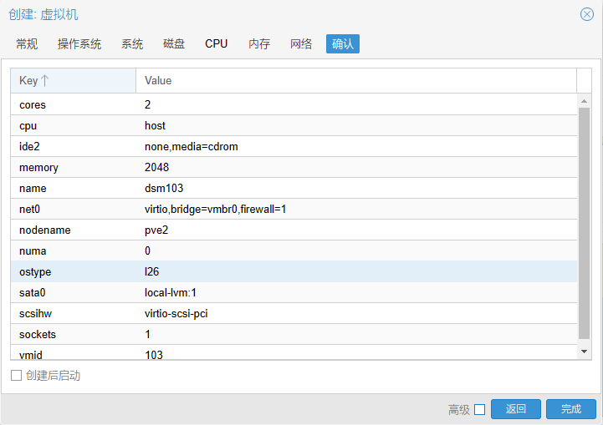Click the 完成 button
The image size is (603, 425).
pos(571,409)
